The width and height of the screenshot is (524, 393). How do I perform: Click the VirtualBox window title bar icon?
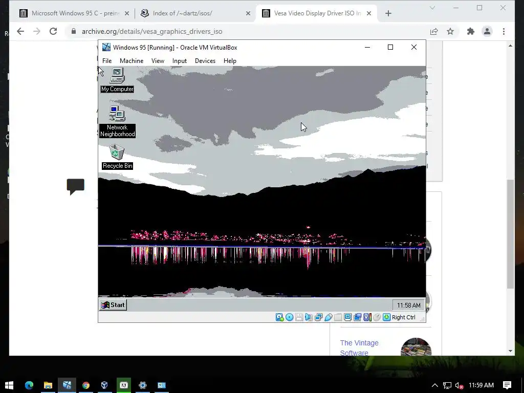point(106,47)
